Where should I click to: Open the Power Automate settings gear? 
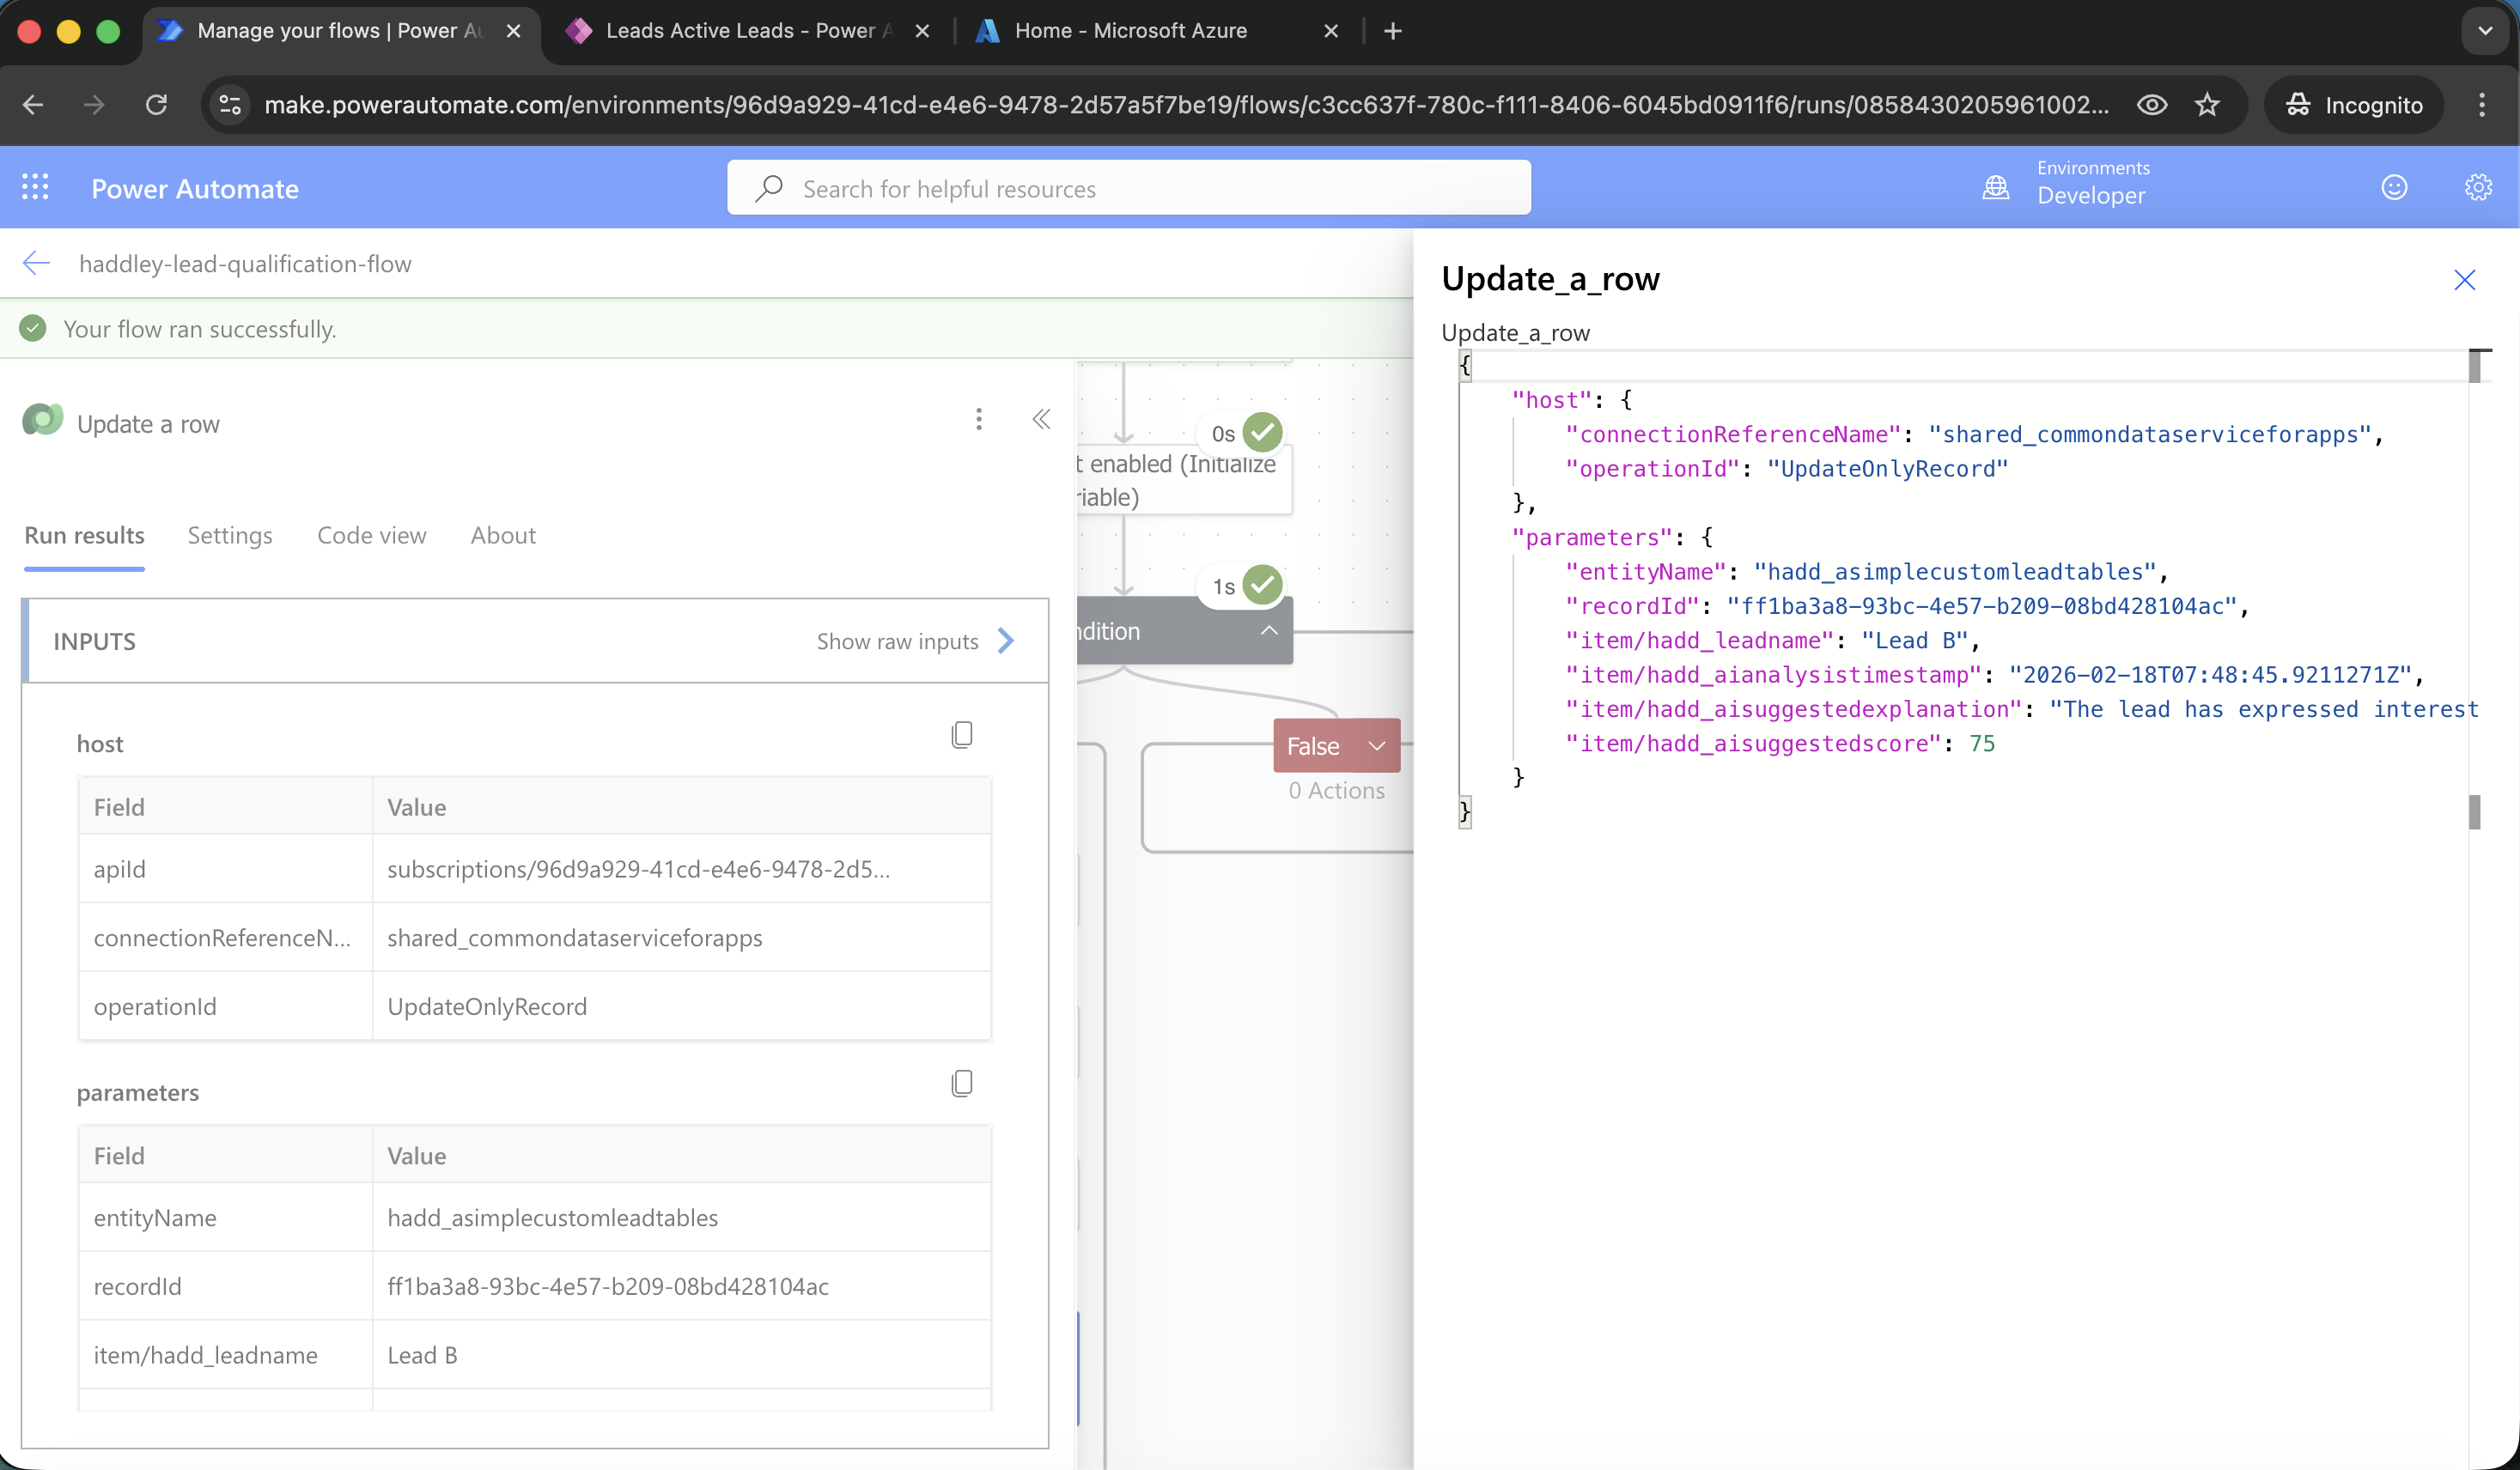click(x=2477, y=187)
